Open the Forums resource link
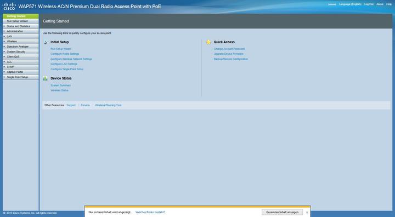The image size is (395, 217). click(x=86, y=105)
